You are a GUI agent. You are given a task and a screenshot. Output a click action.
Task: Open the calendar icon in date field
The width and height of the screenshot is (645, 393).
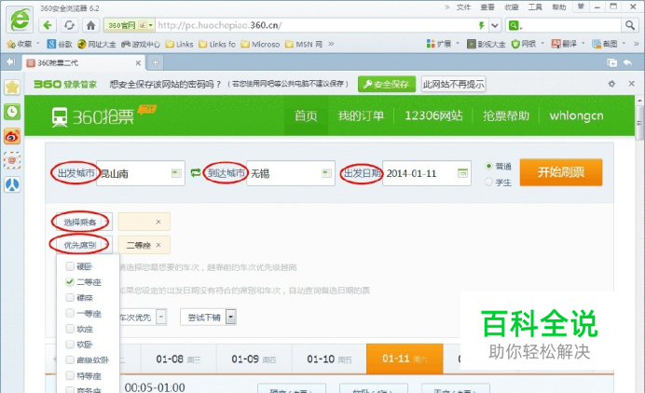462,173
